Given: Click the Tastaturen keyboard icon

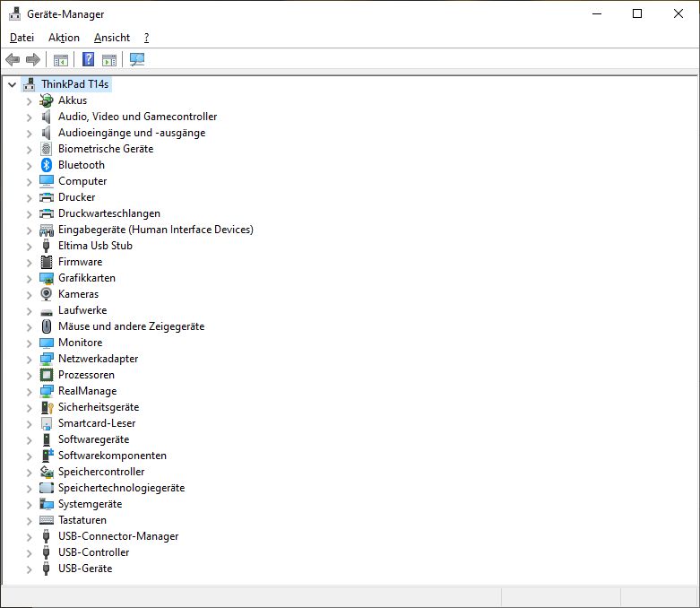Looking at the screenshot, I should pyautogui.click(x=47, y=520).
